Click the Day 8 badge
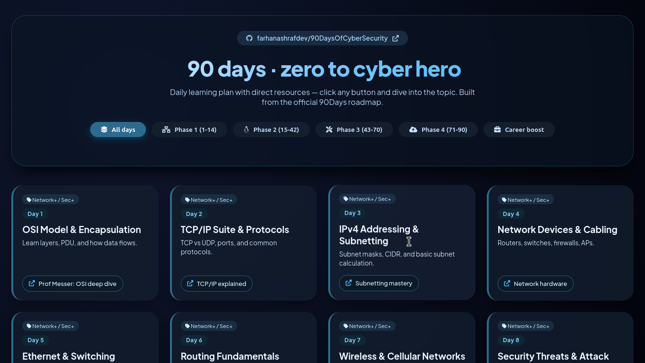The width and height of the screenshot is (645, 363). [511, 340]
